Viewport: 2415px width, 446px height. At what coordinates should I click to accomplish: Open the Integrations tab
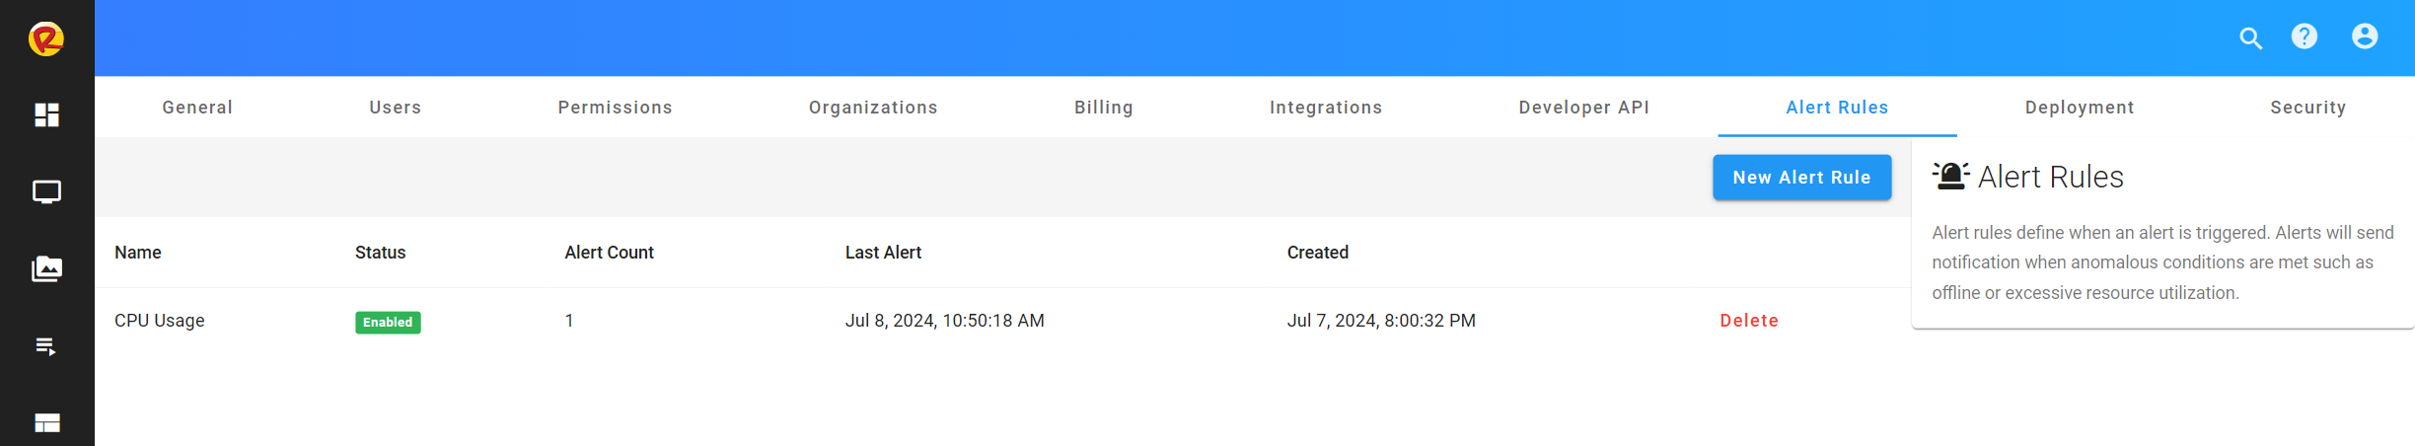point(1325,108)
